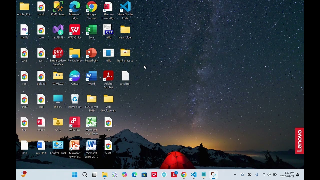The height and width of the screenshot is (180, 320).
Task: Open the Windows Start menu
Action: (75, 175)
